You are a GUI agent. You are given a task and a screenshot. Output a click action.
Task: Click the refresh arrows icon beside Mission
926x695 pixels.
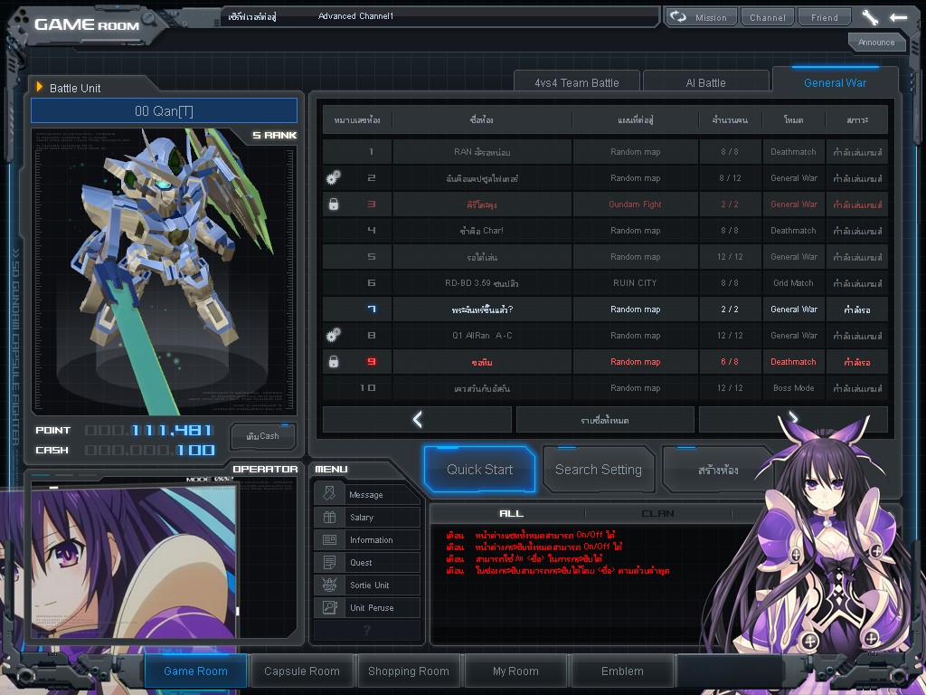[x=678, y=16]
